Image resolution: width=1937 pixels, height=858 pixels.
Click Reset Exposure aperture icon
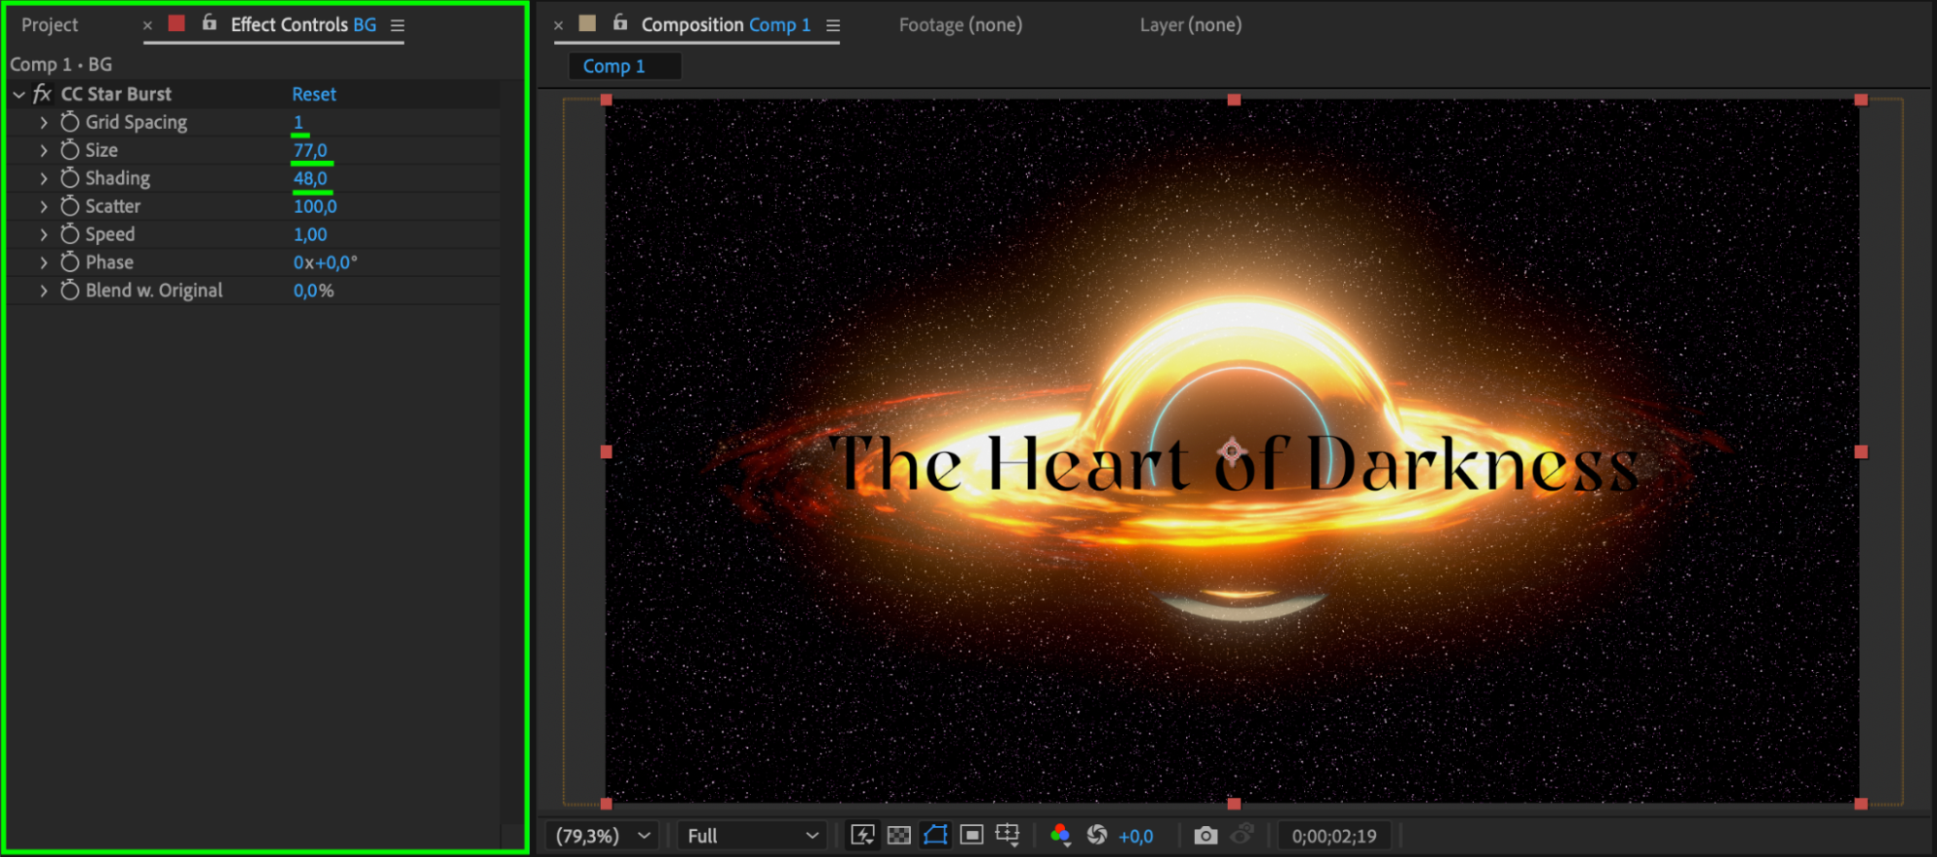point(1097,835)
